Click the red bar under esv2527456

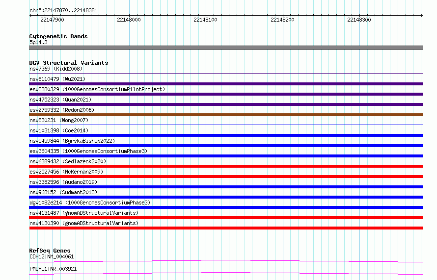click(x=226, y=177)
